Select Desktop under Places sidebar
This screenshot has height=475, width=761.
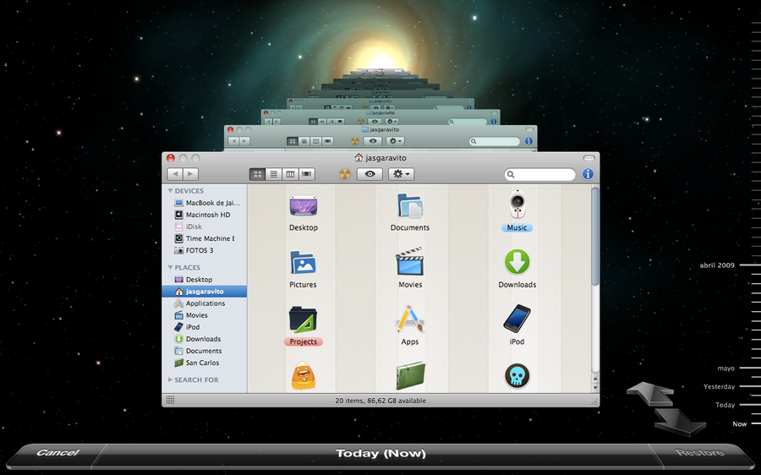(193, 280)
